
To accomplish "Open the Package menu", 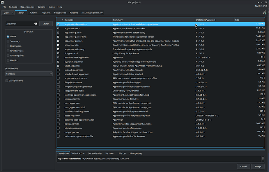I will (13, 7).
